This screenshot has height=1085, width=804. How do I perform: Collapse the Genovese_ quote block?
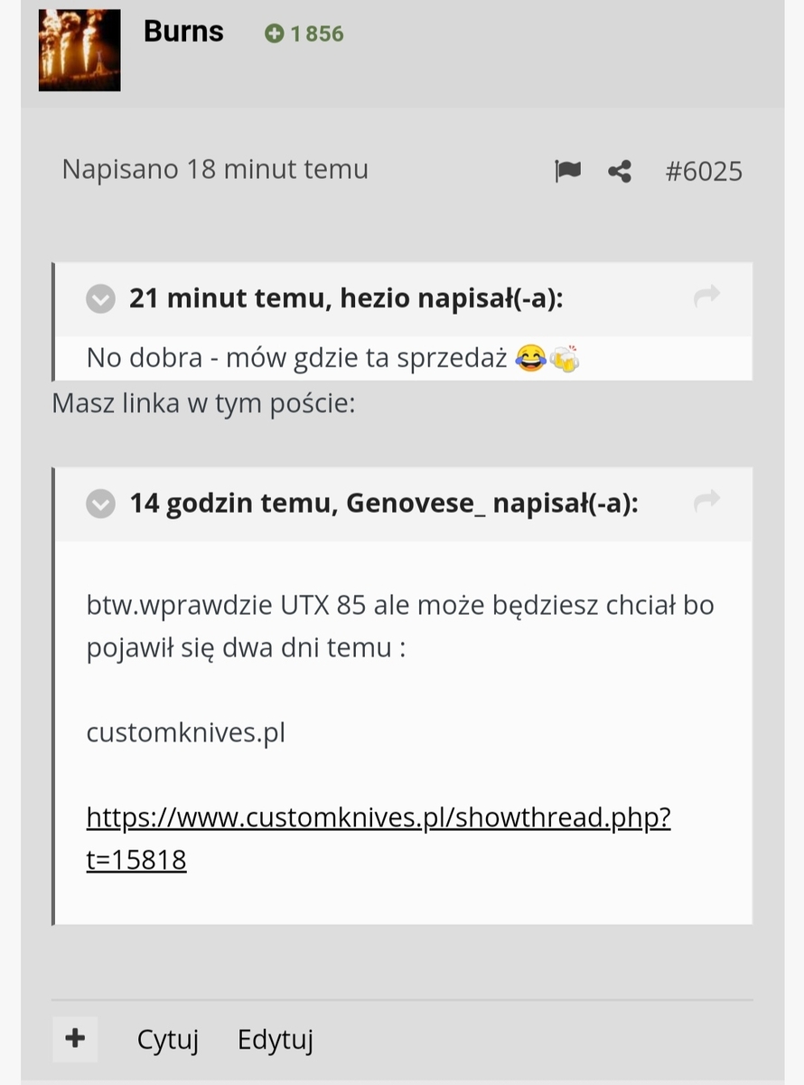pos(100,504)
